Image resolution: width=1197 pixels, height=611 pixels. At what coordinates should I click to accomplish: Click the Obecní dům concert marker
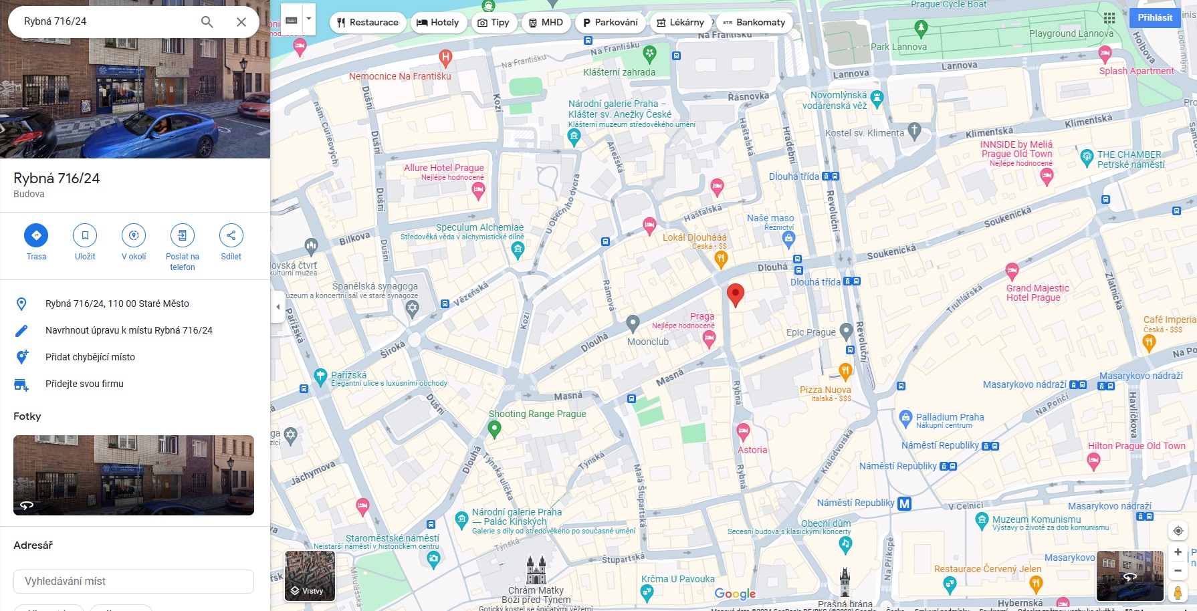(x=846, y=545)
